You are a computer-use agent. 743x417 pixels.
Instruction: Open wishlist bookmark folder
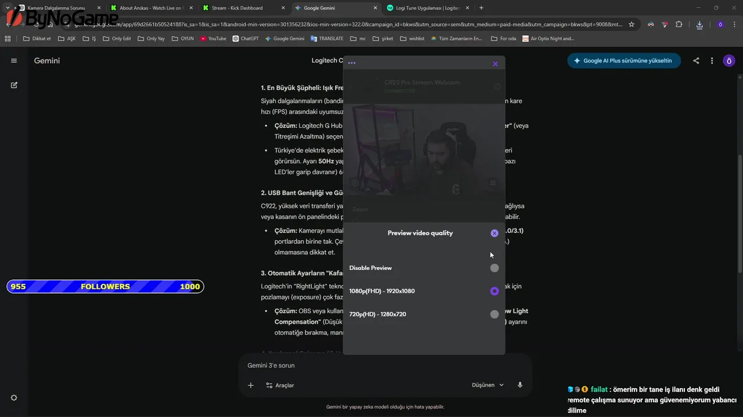(412, 39)
